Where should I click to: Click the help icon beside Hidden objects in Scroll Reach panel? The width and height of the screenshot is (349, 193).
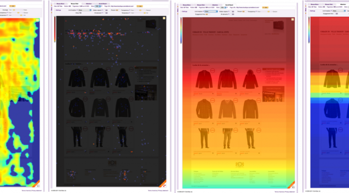pos(229,11)
